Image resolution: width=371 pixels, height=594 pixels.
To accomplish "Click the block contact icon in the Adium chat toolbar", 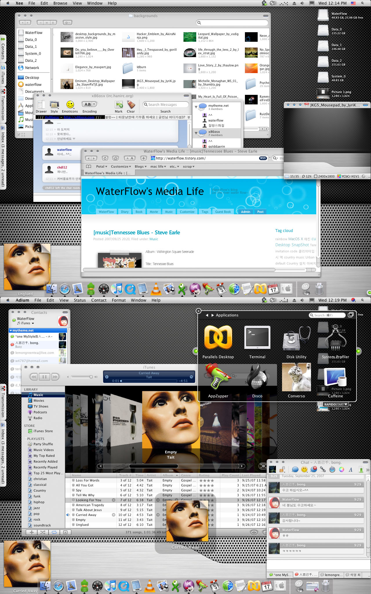I will 314,469.
